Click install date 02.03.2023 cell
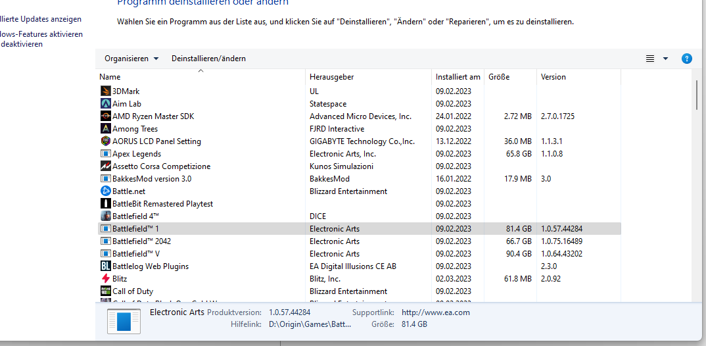 click(x=454, y=279)
